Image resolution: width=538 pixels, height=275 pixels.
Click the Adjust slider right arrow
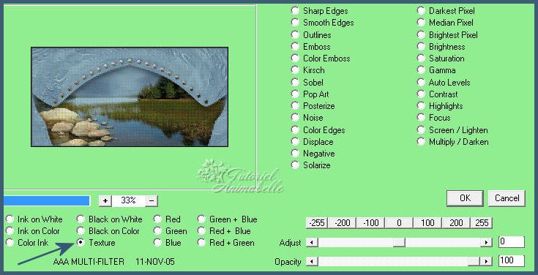coord(486,243)
